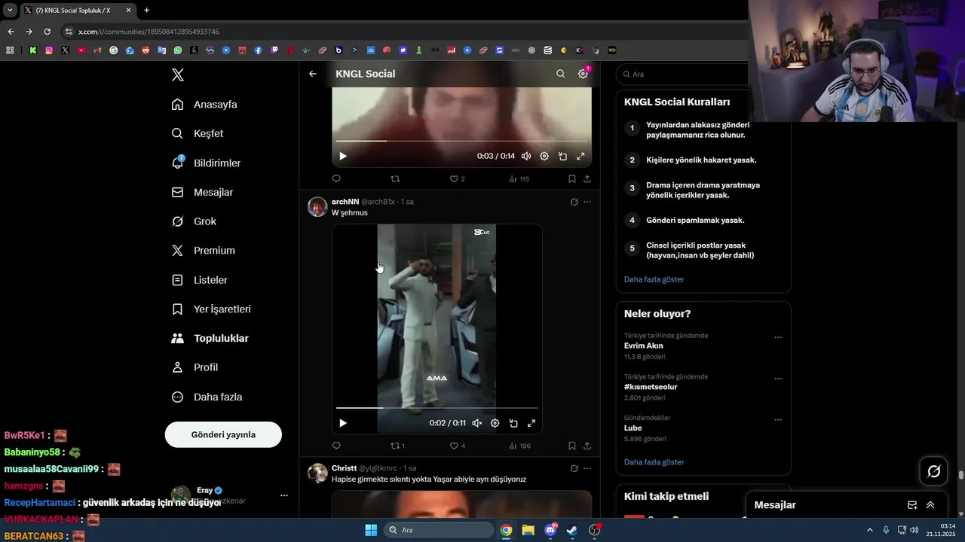
Task: Click the X logo in sidebar
Action: 178,75
